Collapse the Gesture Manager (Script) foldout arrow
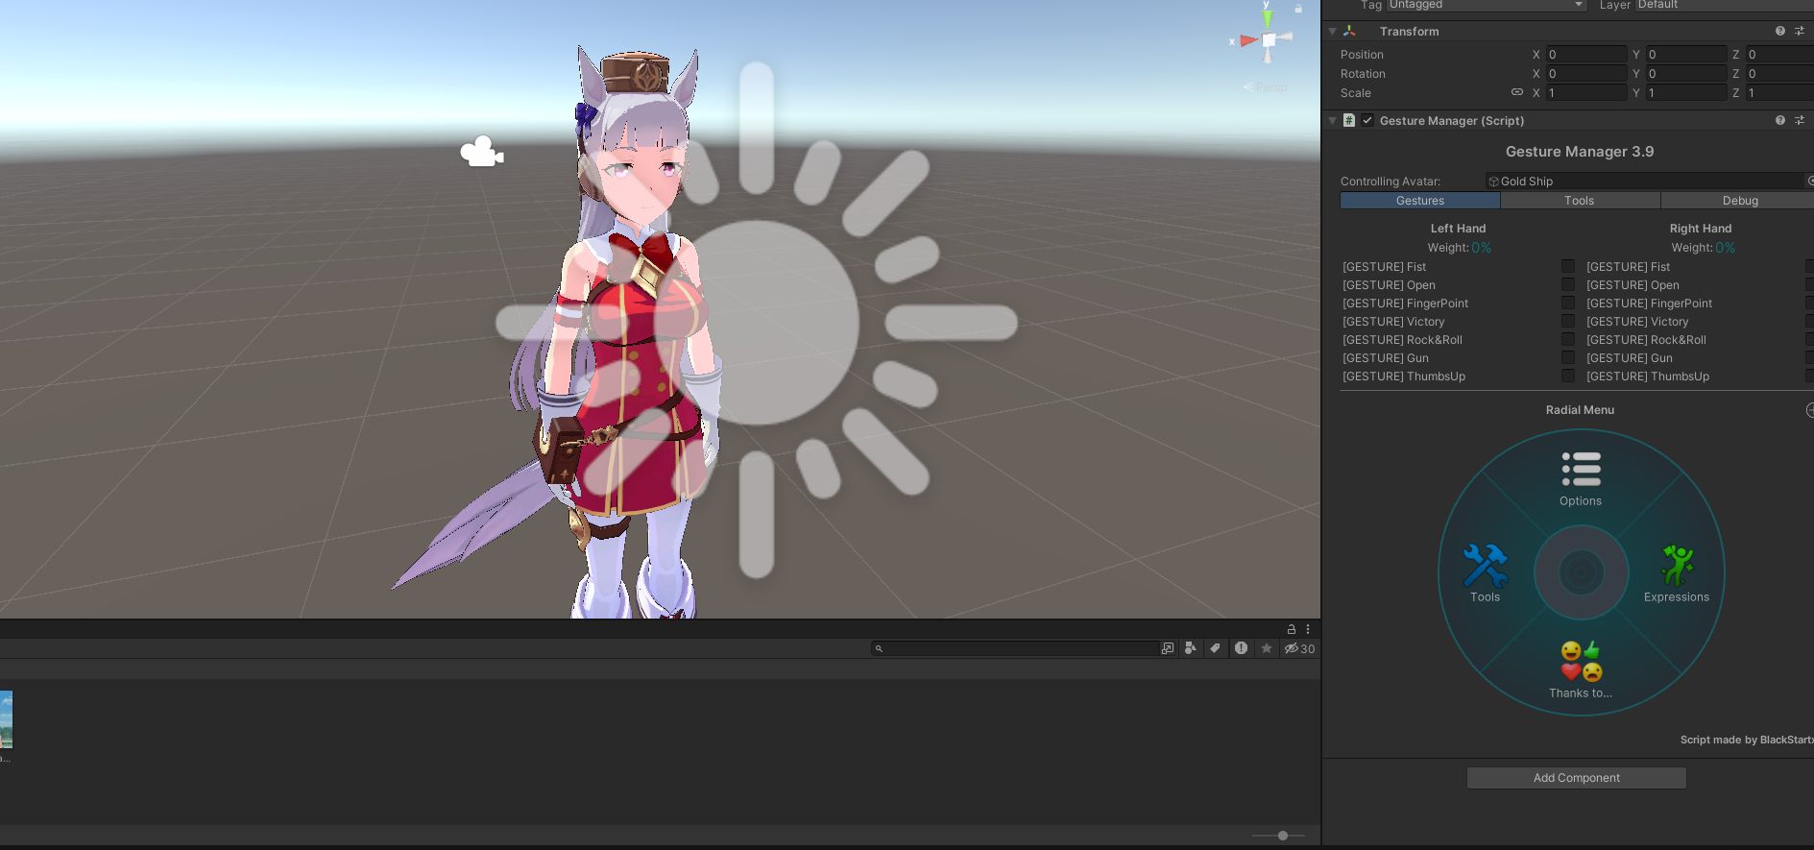 pyautogui.click(x=1332, y=121)
